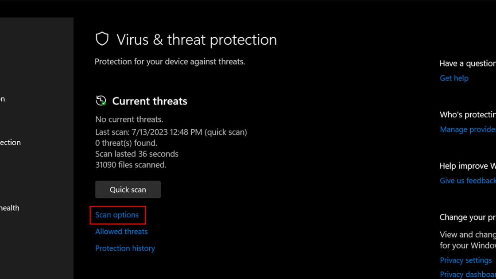Click Give us feedback link

[x=468, y=181]
